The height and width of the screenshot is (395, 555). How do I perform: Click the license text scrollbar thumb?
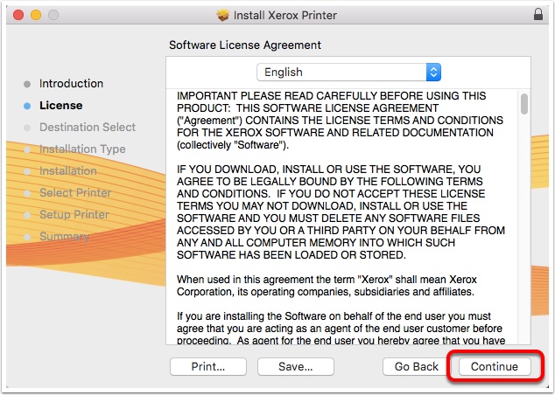[524, 104]
